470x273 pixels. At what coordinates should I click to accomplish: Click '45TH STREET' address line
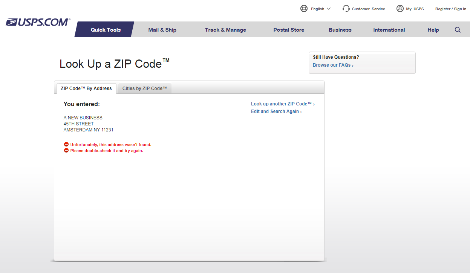pyautogui.click(x=79, y=124)
